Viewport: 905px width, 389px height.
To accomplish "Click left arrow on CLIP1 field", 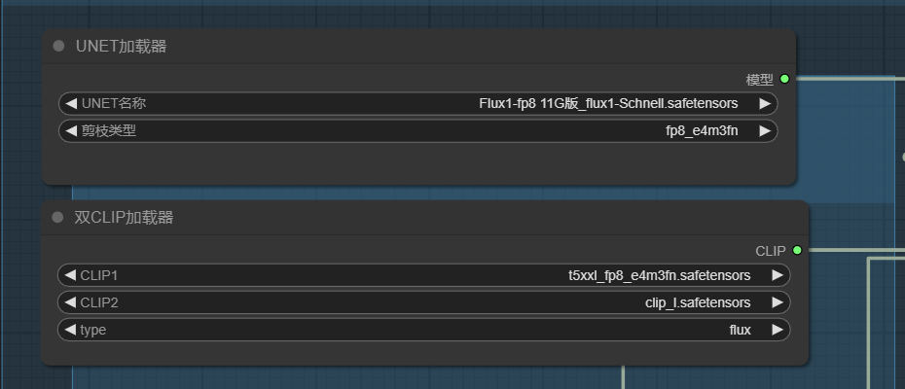I will pos(70,275).
